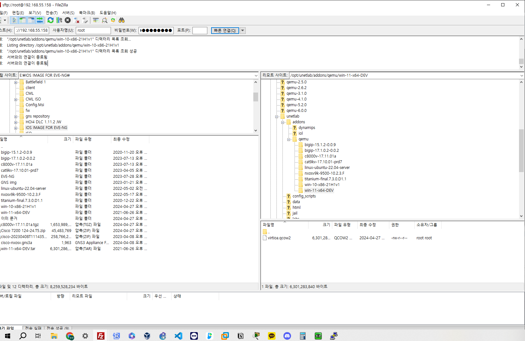
Task: Click the username field containing root
Action: pos(93,30)
